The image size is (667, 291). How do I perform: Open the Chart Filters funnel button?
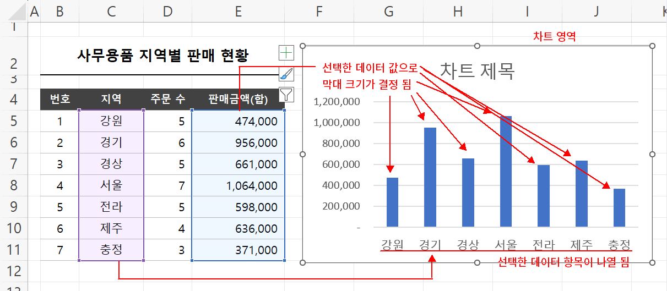286,95
